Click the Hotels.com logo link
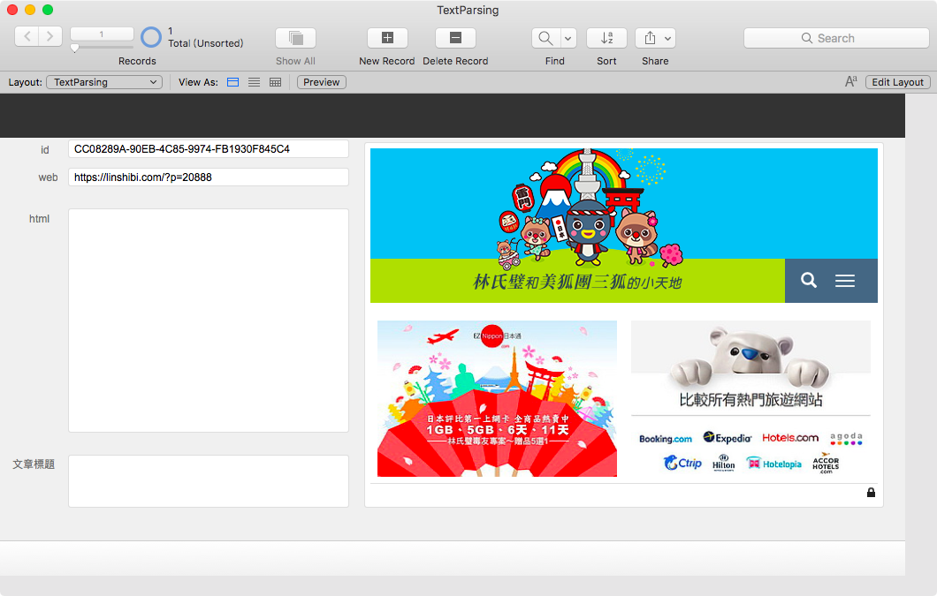This screenshot has width=937, height=596. [790, 438]
